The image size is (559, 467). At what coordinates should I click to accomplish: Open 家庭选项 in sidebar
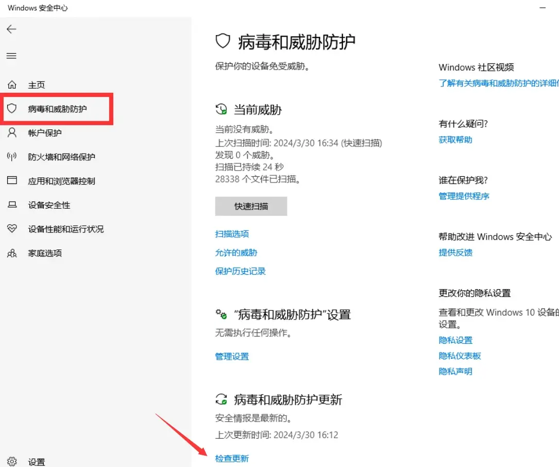[x=45, y=253]
